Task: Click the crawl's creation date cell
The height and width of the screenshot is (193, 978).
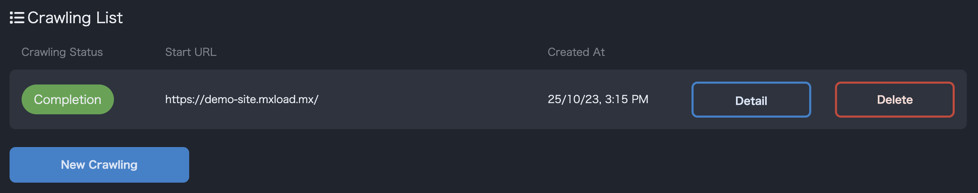Action: click(598, 99)
